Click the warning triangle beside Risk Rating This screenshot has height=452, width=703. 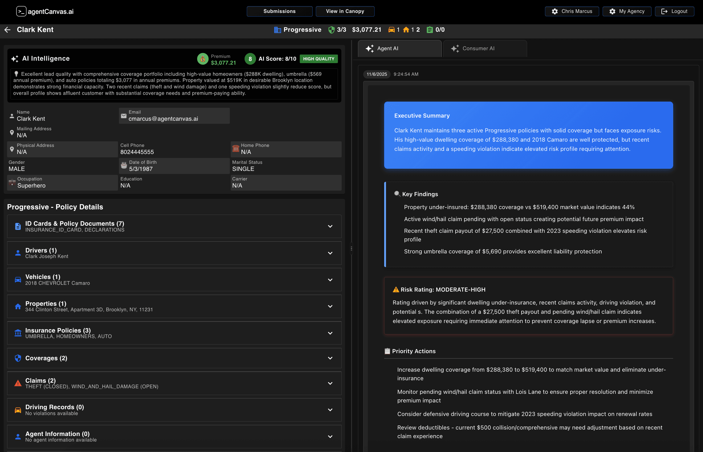(x=396, y=289)
